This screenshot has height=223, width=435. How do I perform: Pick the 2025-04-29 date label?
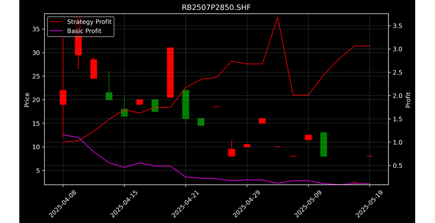pos(246,204)
